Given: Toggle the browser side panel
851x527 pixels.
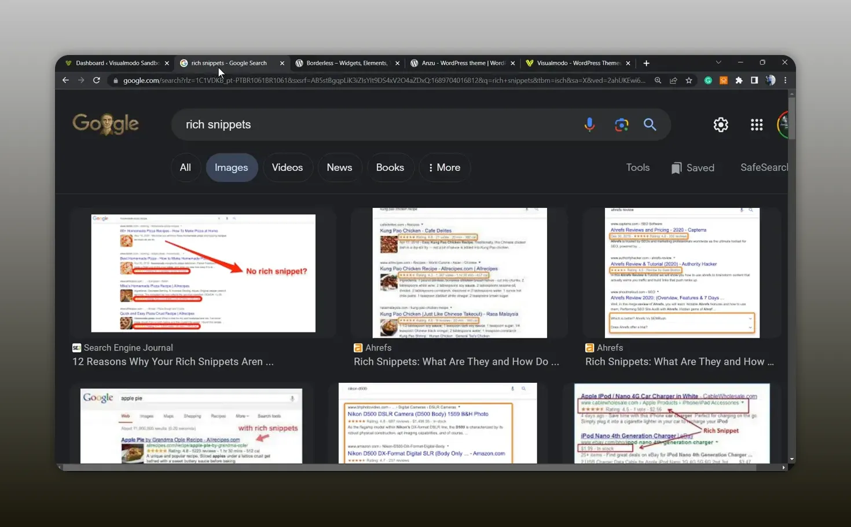Looking at the screenshot, I should [754, 80].
